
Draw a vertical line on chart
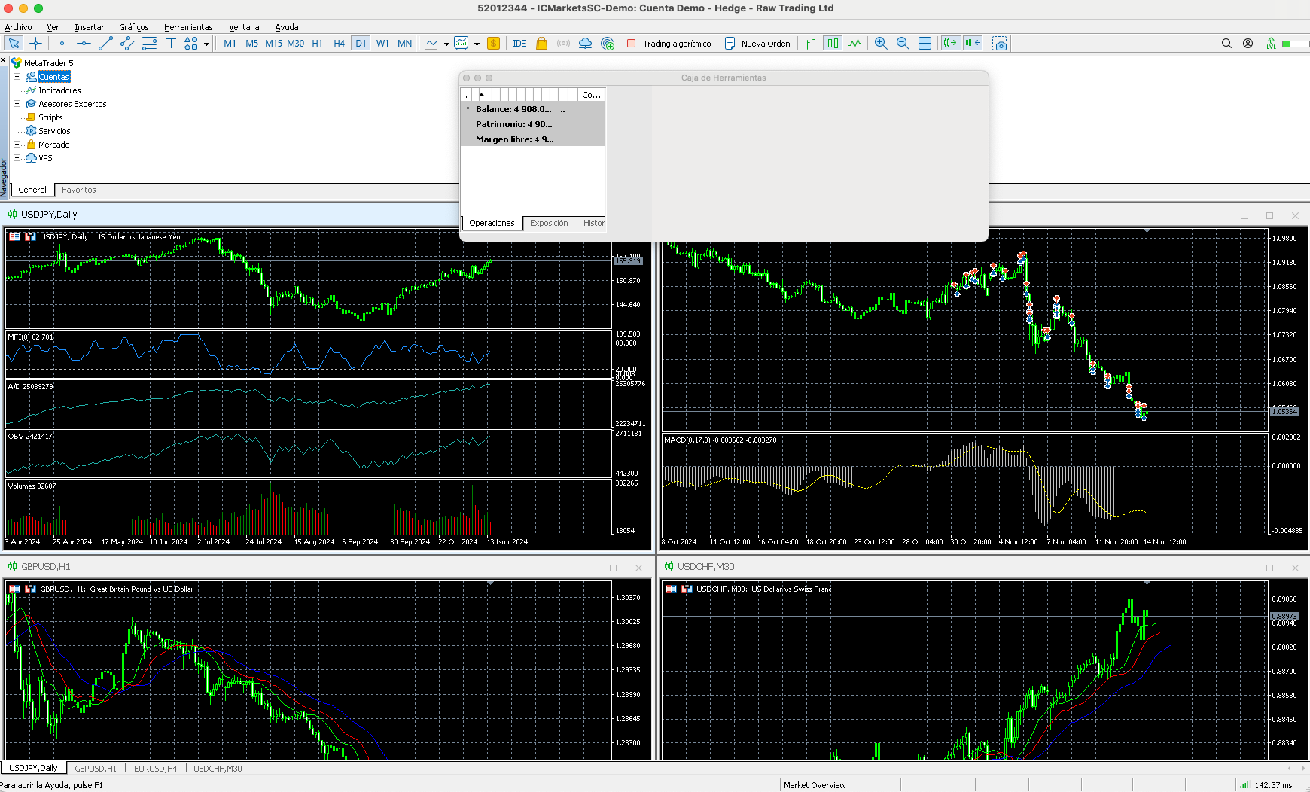tap(62, 43)
